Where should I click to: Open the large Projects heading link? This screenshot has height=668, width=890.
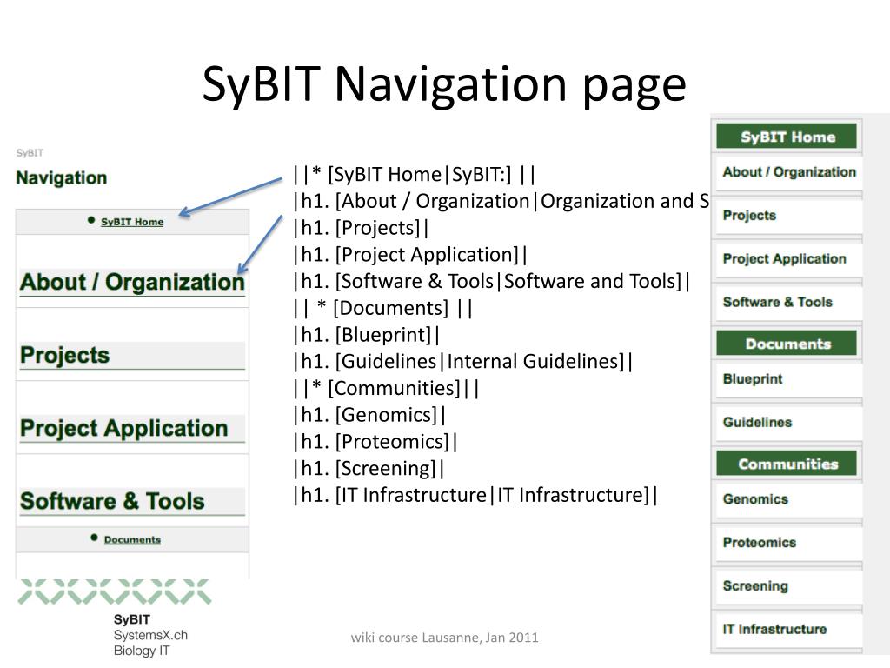(64, 355)
